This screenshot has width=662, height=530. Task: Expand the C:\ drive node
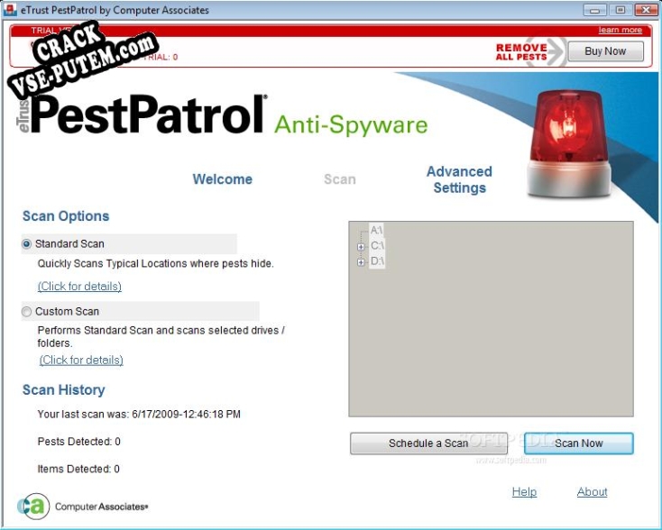pos(361,246)
